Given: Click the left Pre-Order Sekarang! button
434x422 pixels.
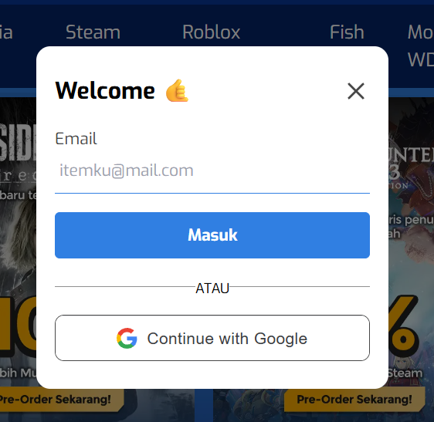Looking at the screenshot, I should click(59, 400).
